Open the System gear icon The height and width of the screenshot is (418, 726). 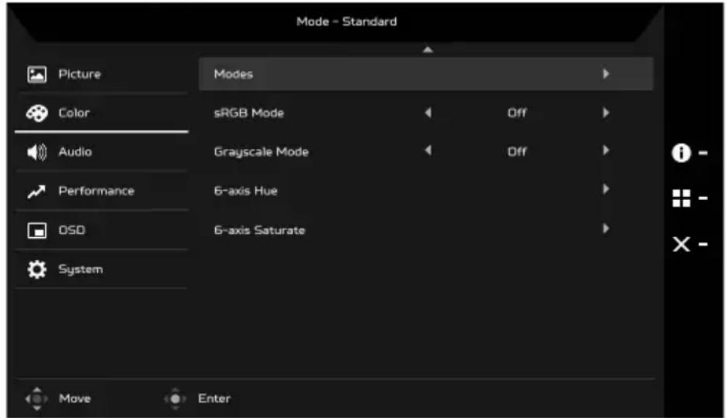pyautogui.click(x=36, y=269)
